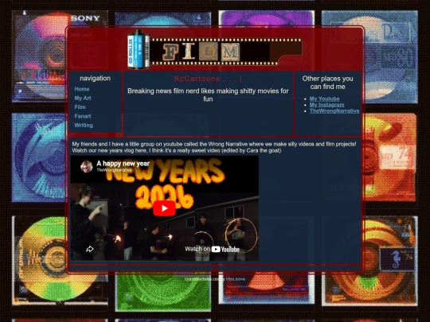Open the Film navigation link
Screen dimensions: 430x322
click(80, 107)
